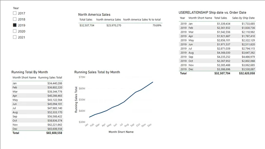Sort by Total Sales column in North America Sales table
The height and width of the screenshot is (149, 265).
86,19
